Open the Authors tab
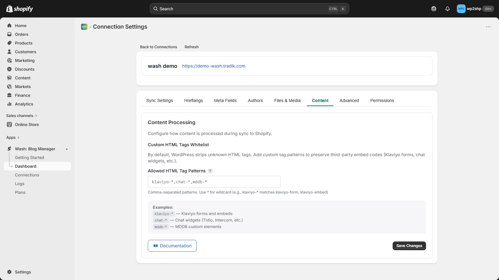 point(255,100)
